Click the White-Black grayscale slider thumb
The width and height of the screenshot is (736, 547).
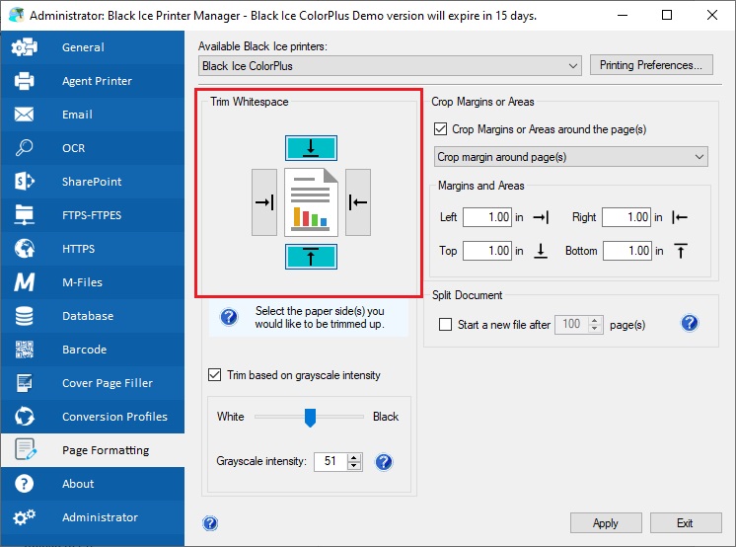click(310, 418)
